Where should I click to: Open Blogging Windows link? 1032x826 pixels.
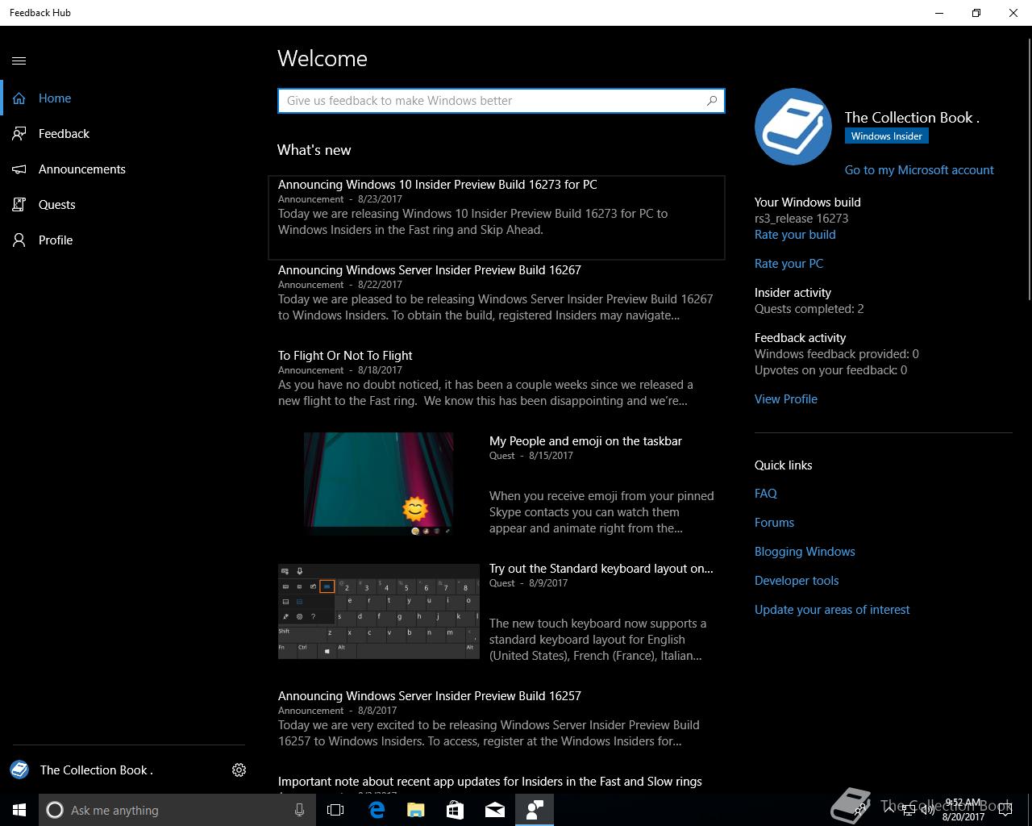(805, 552)
